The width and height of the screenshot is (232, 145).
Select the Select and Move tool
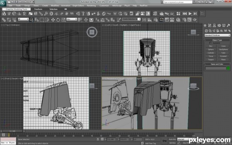(x=53, y=20)
